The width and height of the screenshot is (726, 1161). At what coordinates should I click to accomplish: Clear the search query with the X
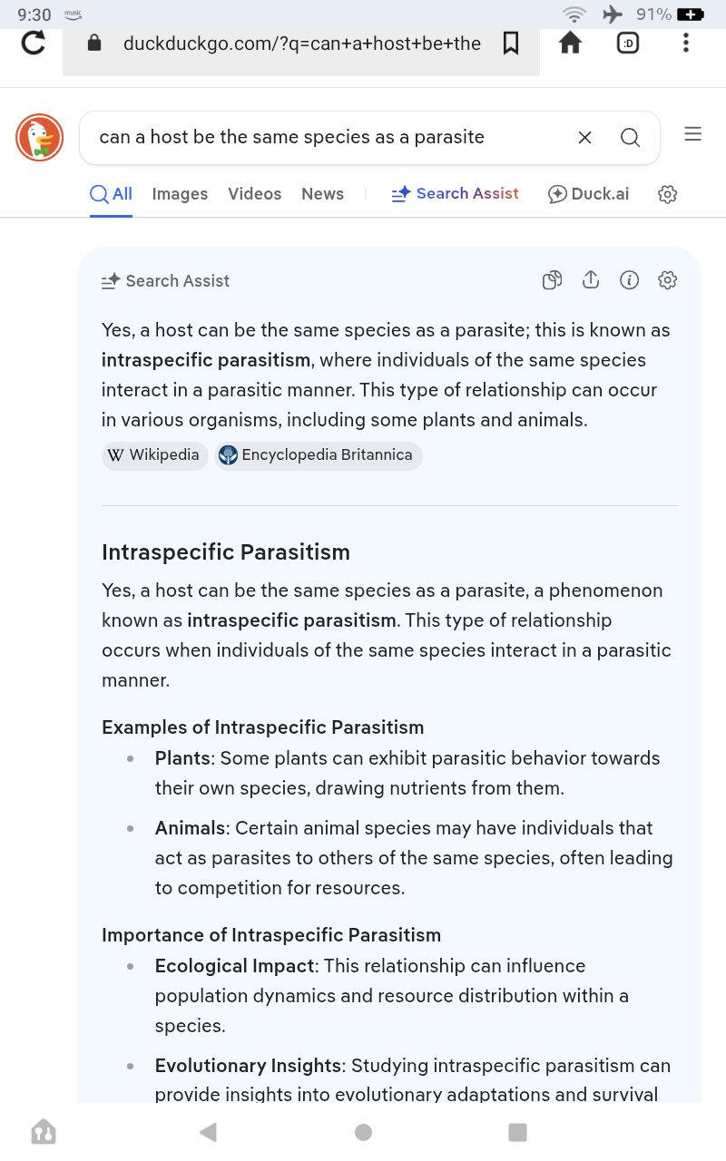(585, 138)
